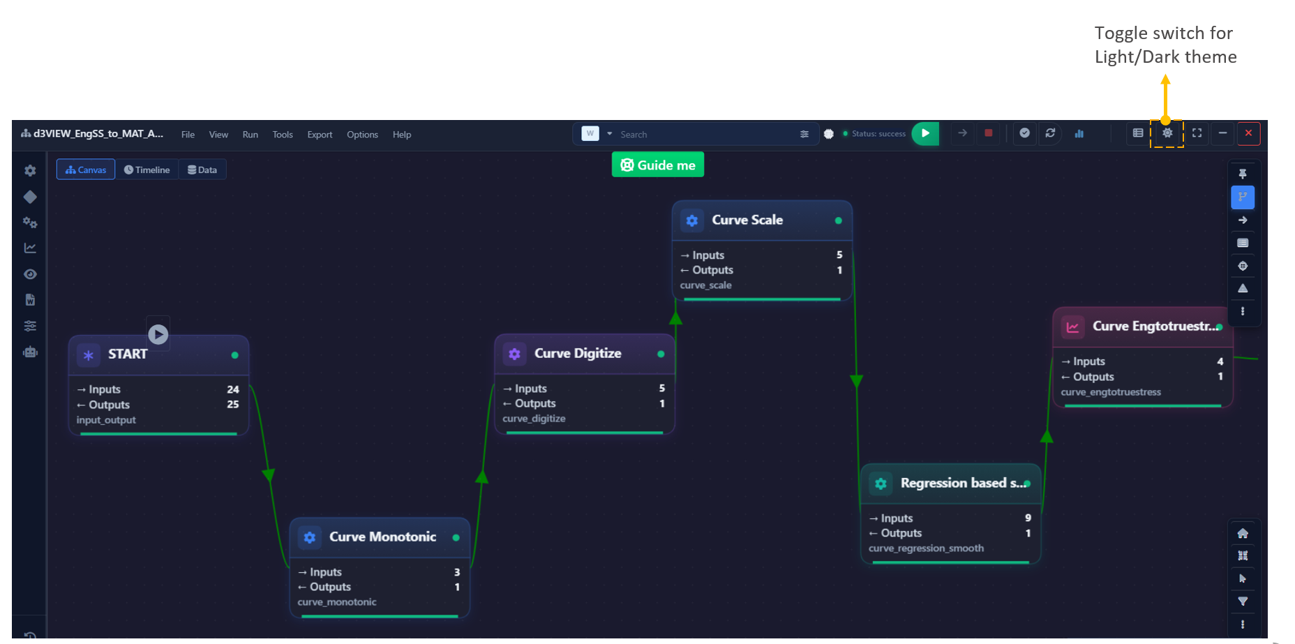Image resolution: width=1295 pixels, height=644 pixels.
Task: Toggle the pin icon on right toolbar
Action: pyautogui.click(x=1243, y=174)
